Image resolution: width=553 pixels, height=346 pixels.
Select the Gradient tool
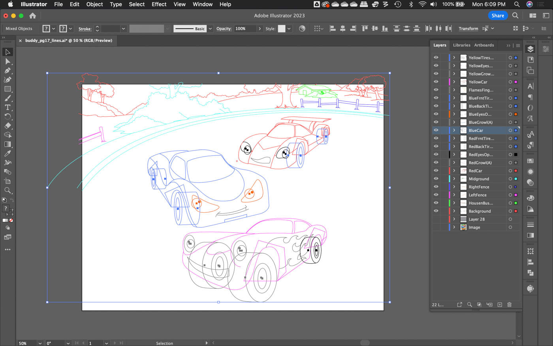[8, 144]
